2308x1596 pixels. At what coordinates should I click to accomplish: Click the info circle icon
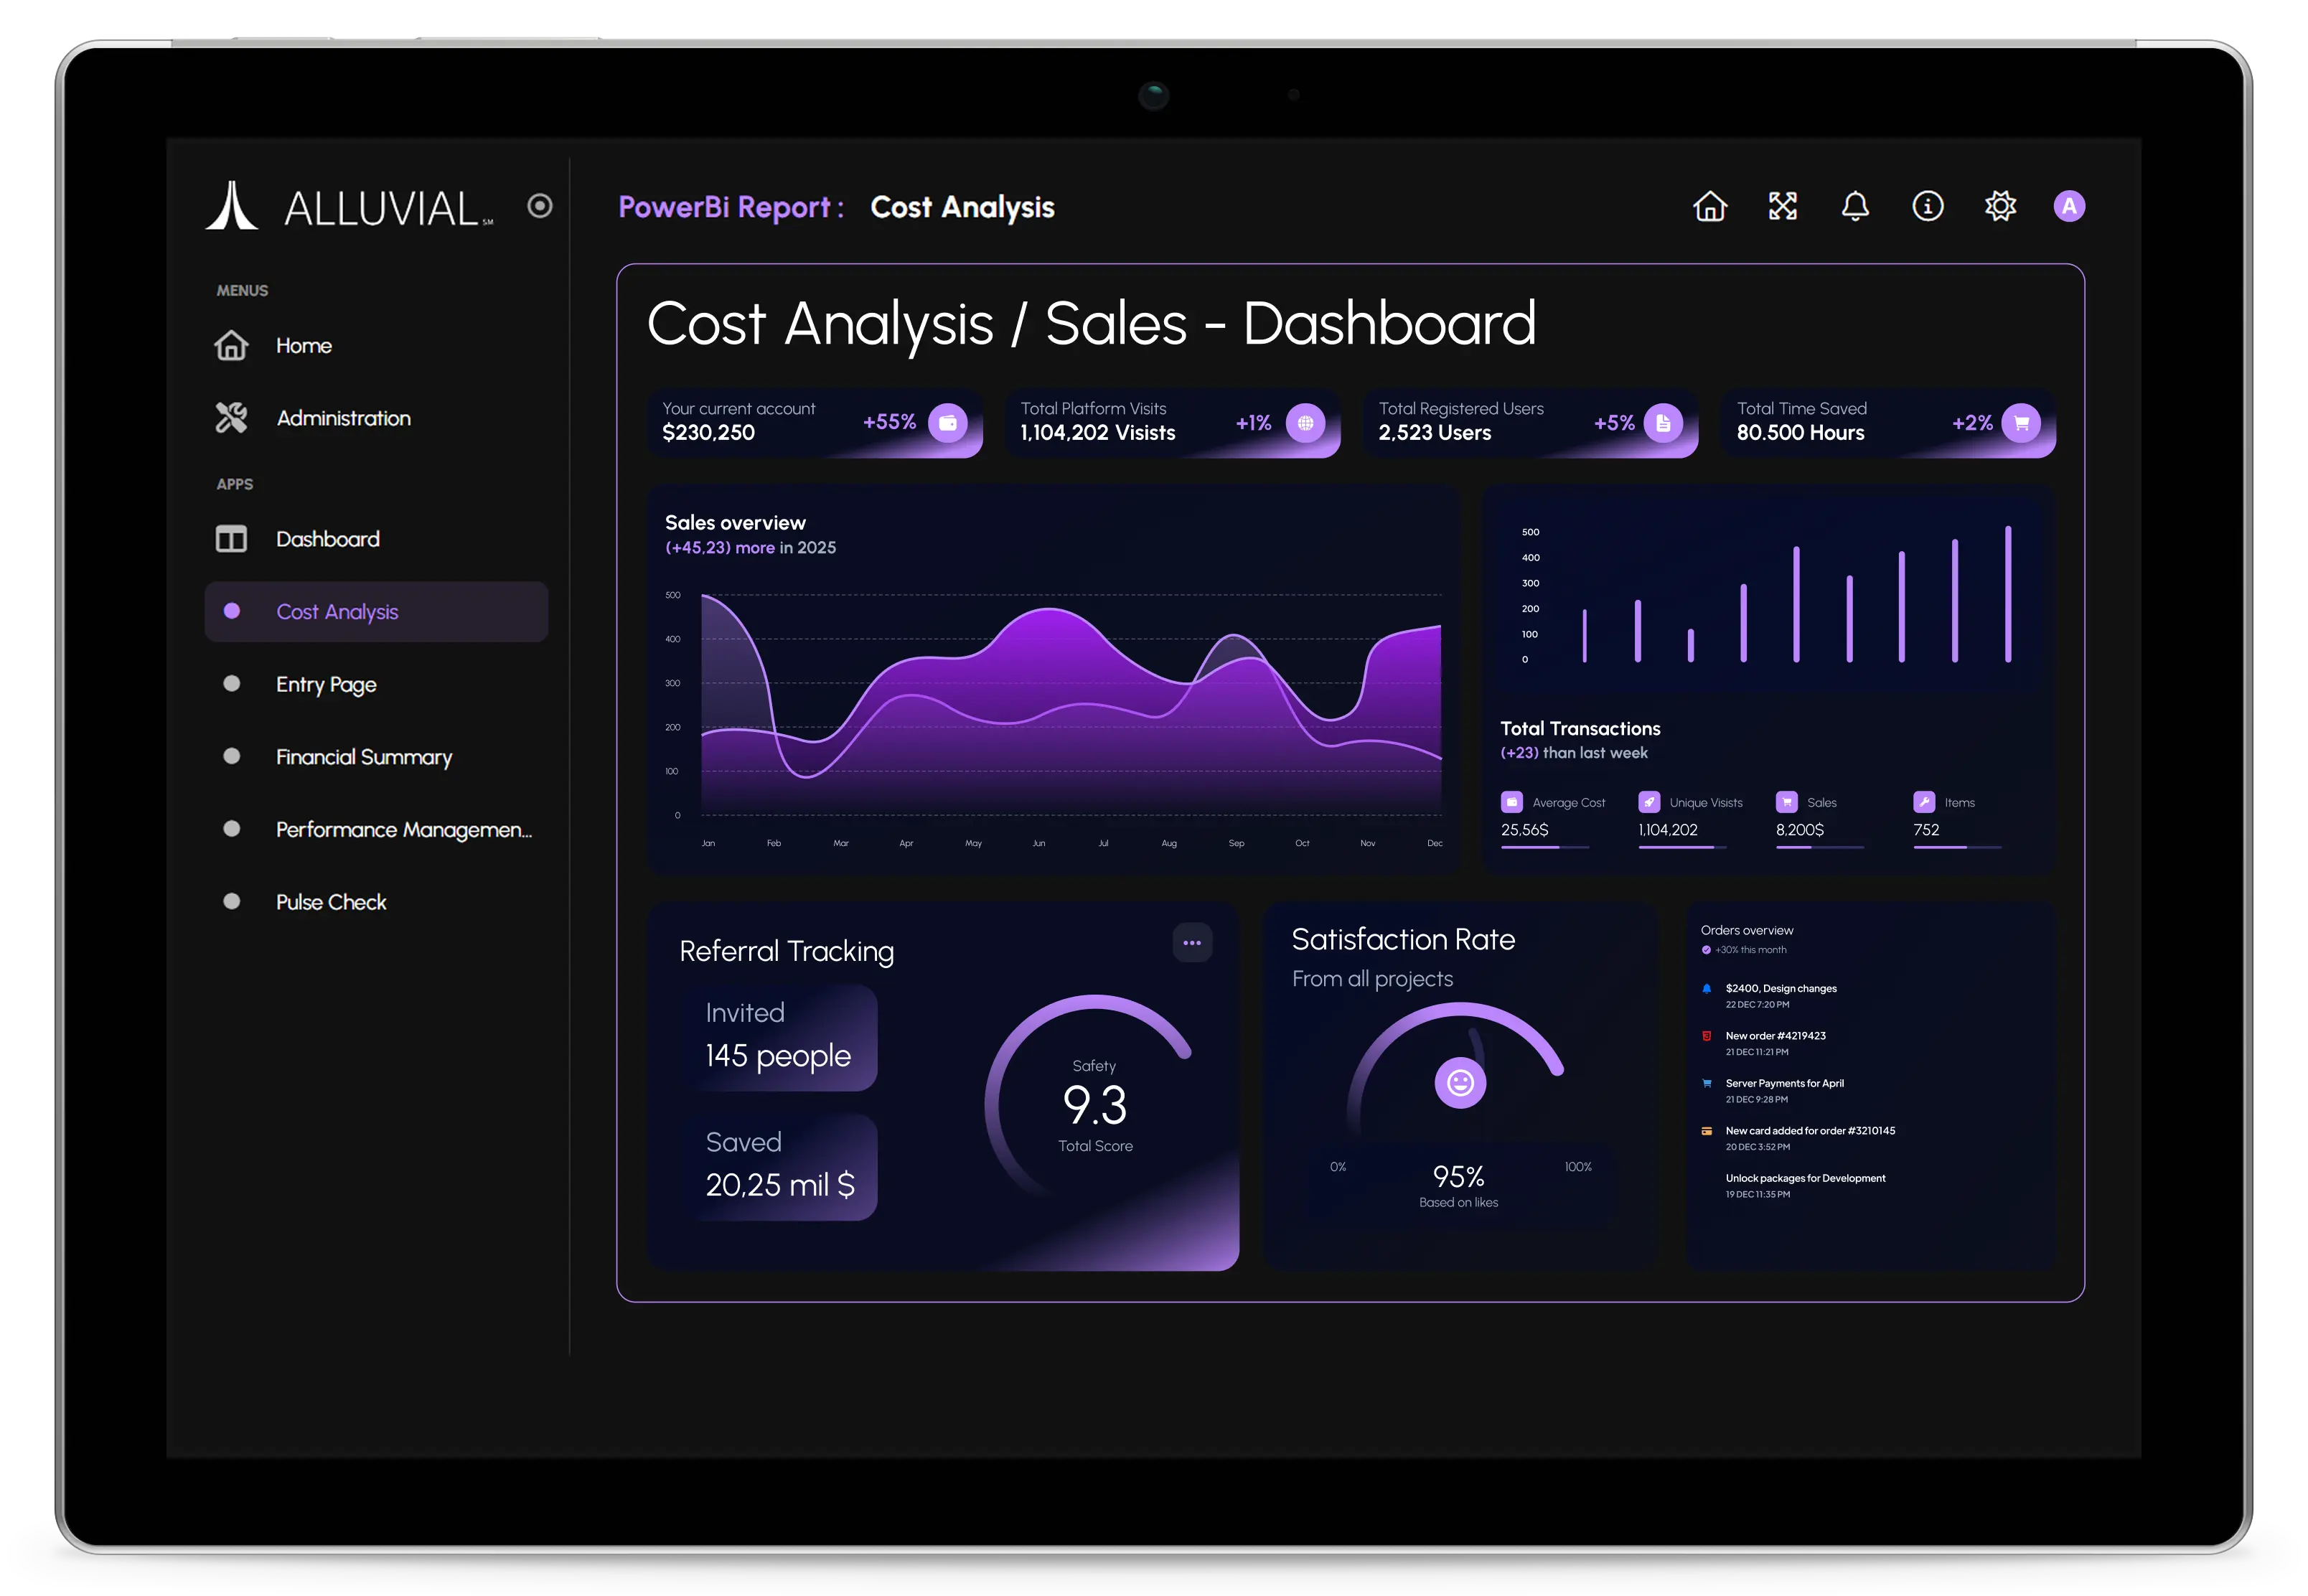pos(1928,206)
